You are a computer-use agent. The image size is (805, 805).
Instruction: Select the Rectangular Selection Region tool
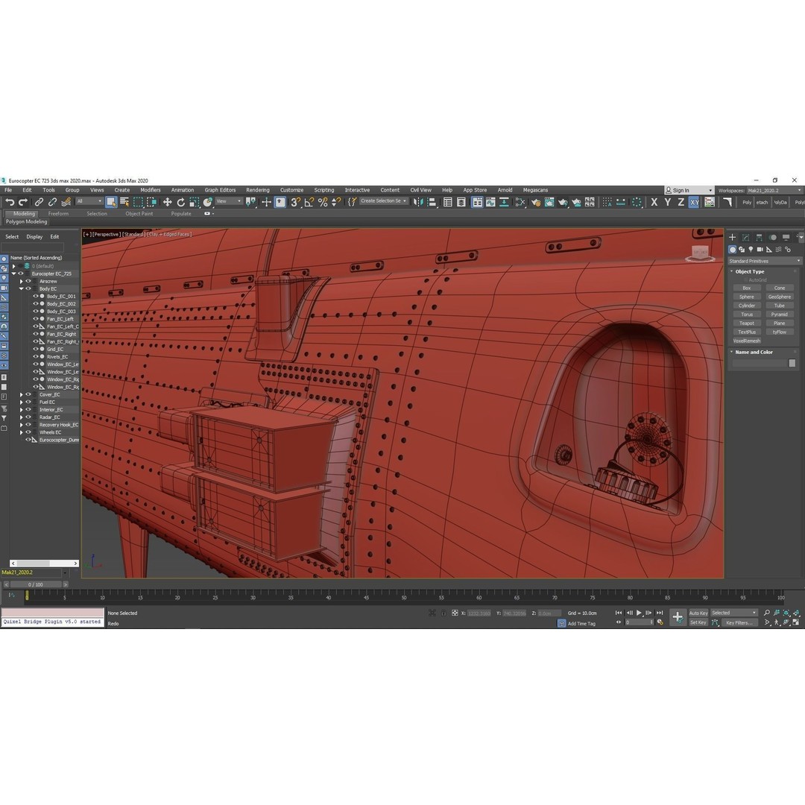coord(138,202)
